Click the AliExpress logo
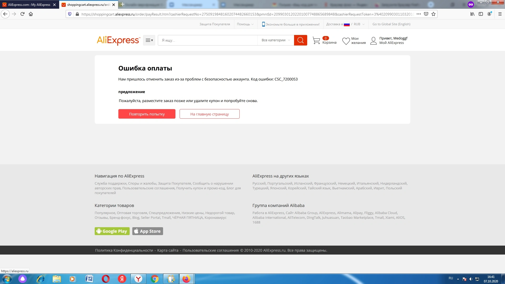The image size is (505, 284). point(118,40)
